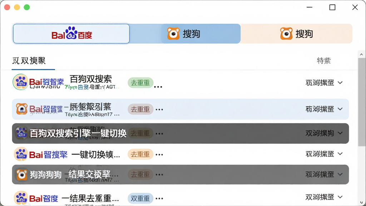Click the orange 去重重 tag in 一键切换 row
The image size is (366, 206).
[x=140, y=154]
